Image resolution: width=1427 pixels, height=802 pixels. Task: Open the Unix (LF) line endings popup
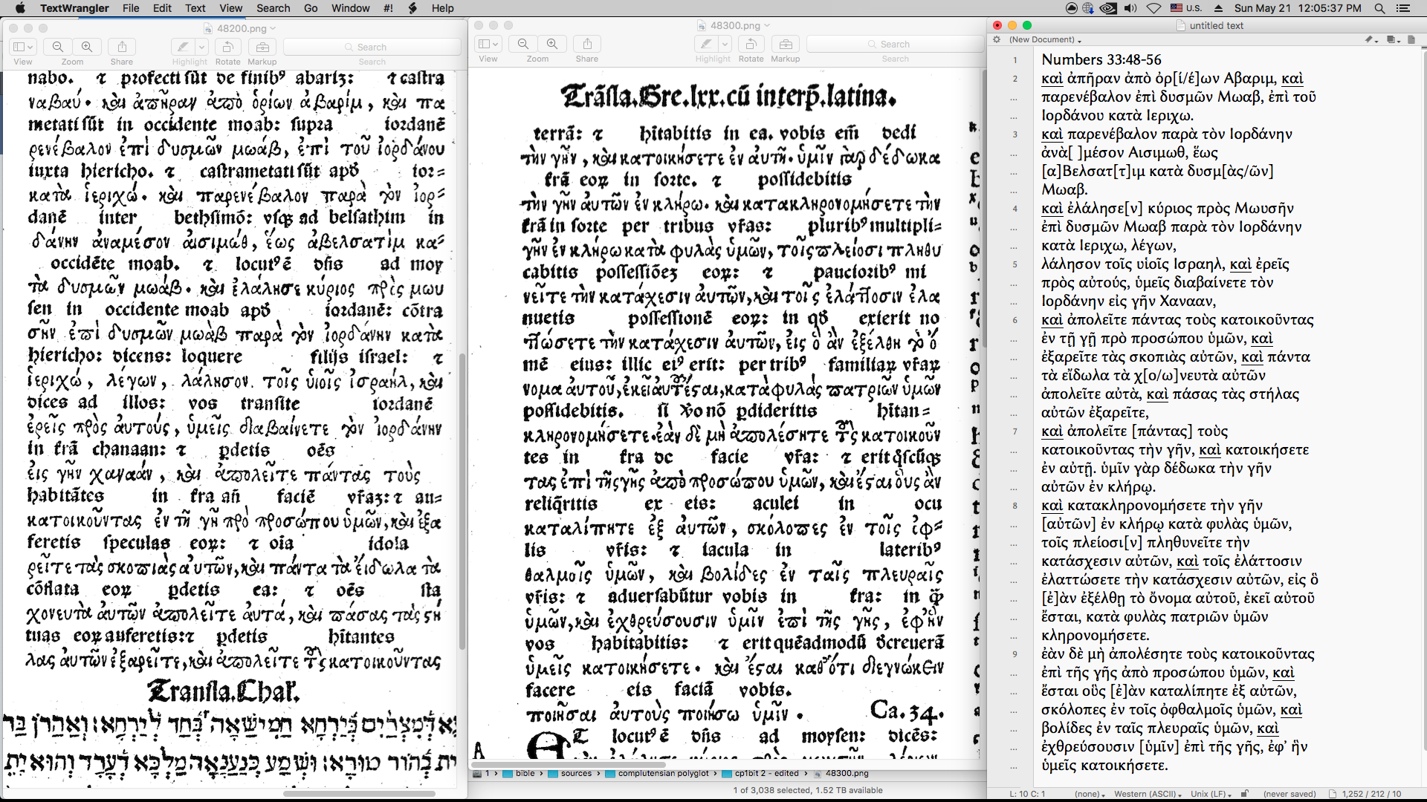coord(1211,794)
